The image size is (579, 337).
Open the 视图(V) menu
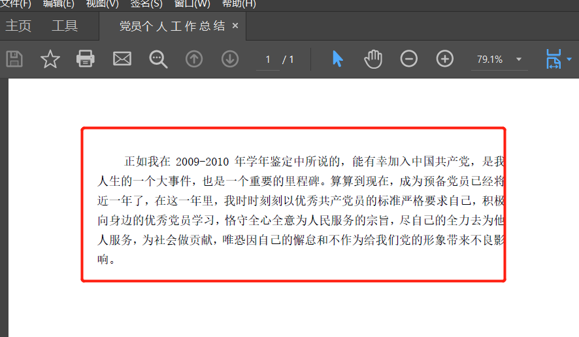(103, 4)
